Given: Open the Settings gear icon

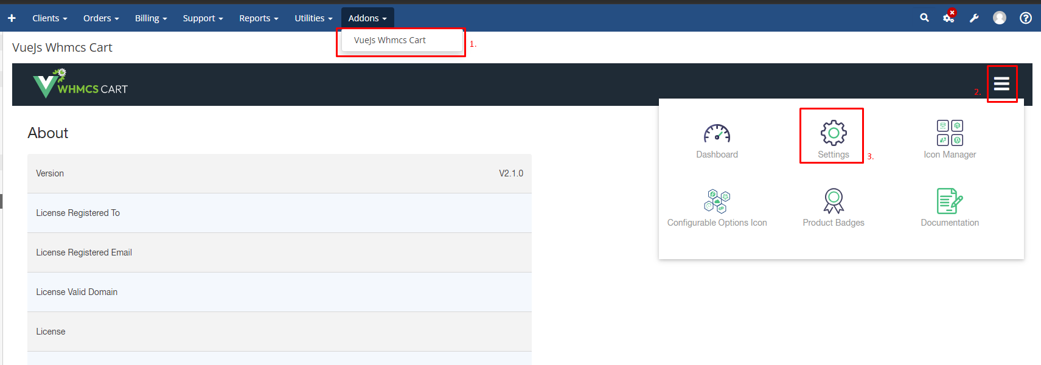Looking at the screenshot, I should pyautogui.click(x=834, y=133).
